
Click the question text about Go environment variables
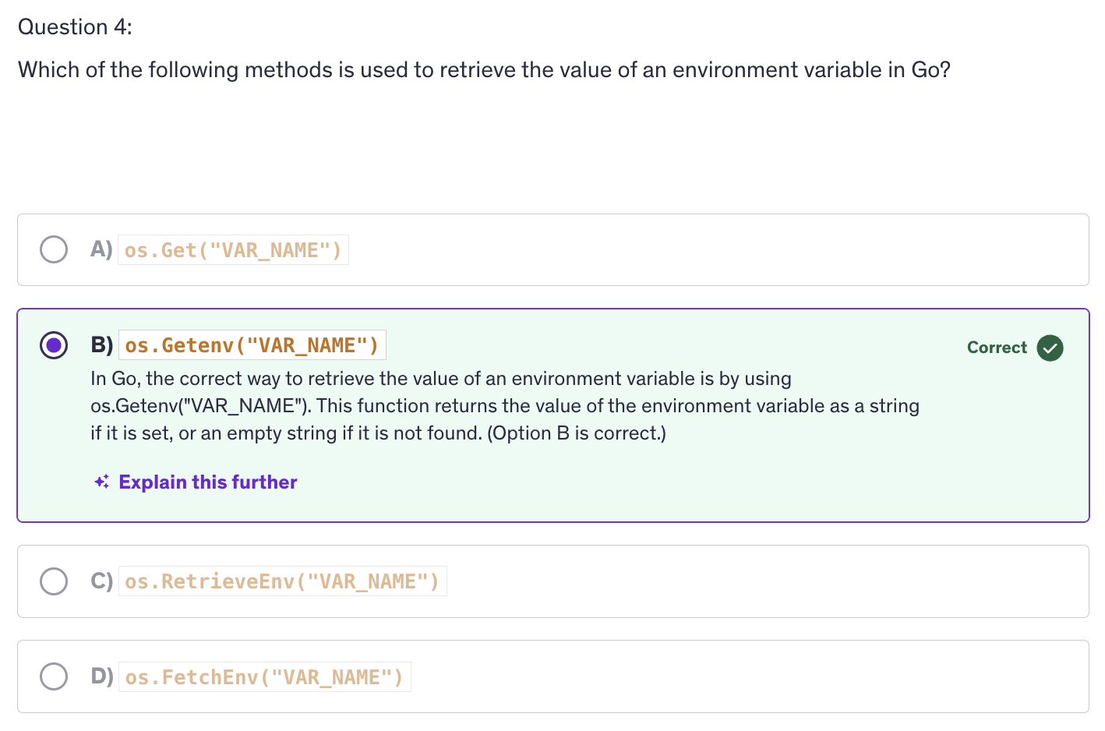484,70
